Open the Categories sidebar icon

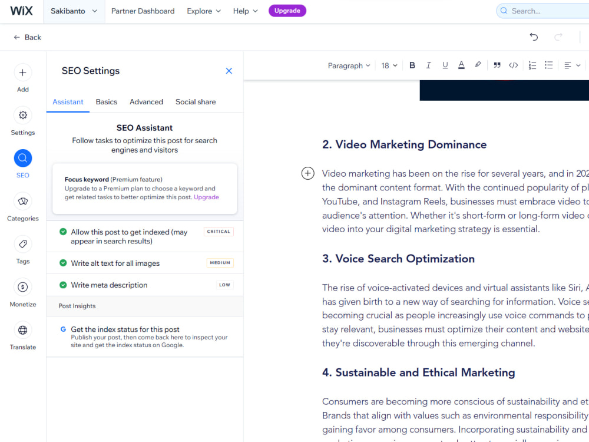22,201
